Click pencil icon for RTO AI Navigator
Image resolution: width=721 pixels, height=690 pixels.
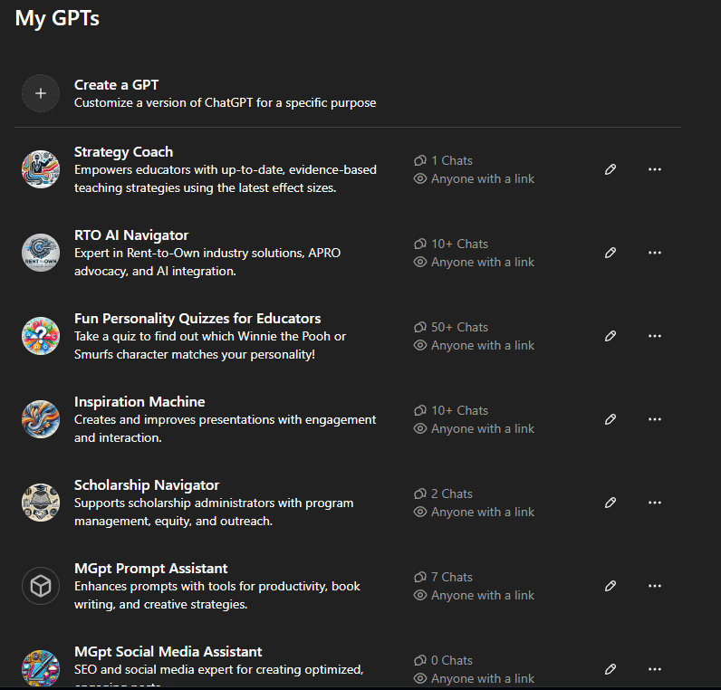610,253
